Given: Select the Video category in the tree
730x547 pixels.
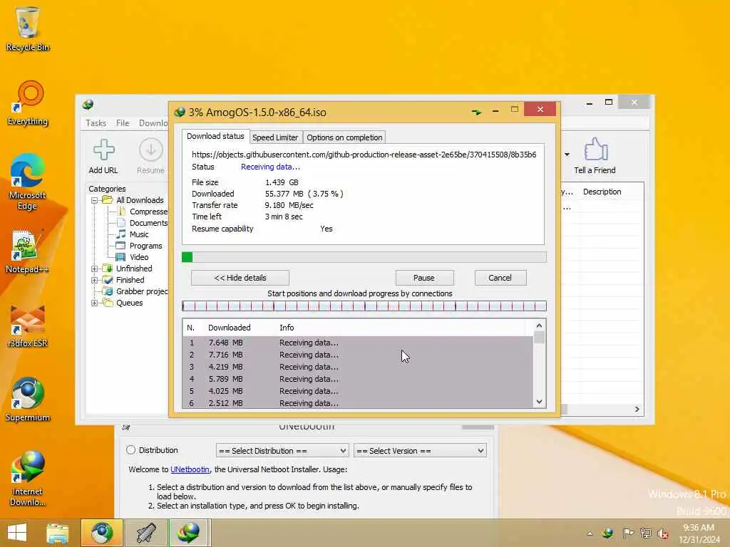Looking at the screenshot, I should (x=133, y=256).
